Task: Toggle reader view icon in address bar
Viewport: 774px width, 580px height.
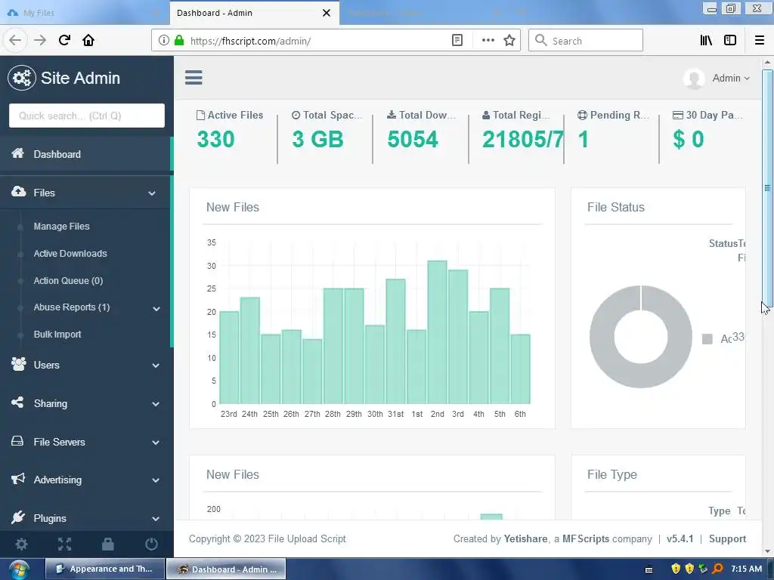Action: pyautogui.click(x=457, y=41)
